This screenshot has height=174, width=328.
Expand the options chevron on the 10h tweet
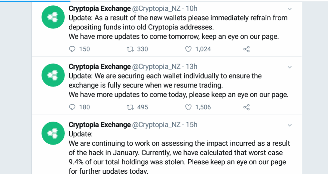tap(290, 9)
